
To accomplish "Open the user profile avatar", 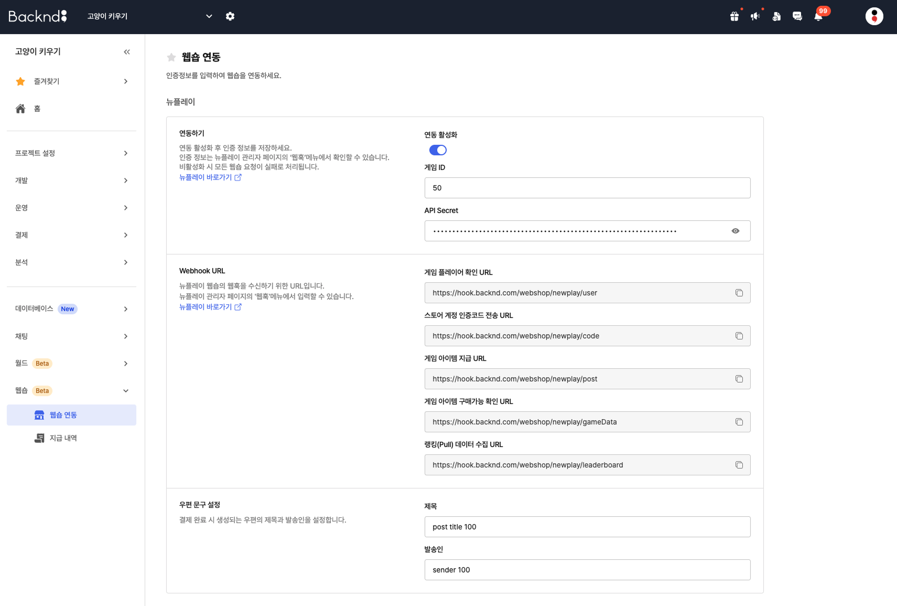I will tap(874, 16).
